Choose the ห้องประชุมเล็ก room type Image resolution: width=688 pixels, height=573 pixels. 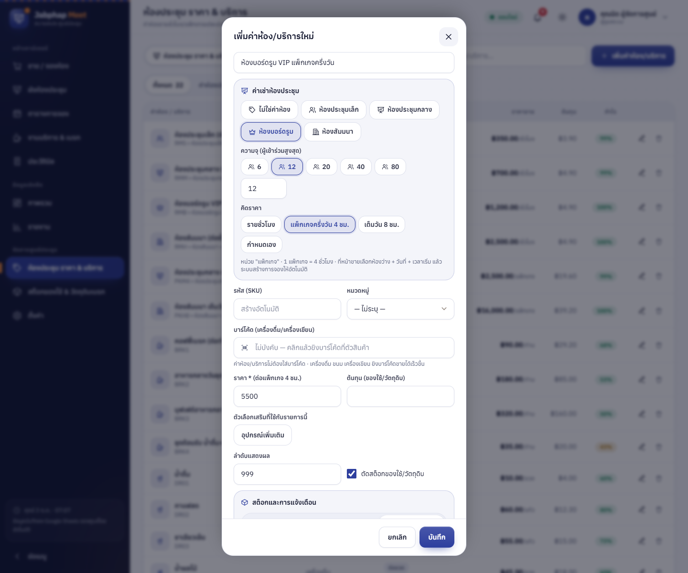(x=333, y=110)
